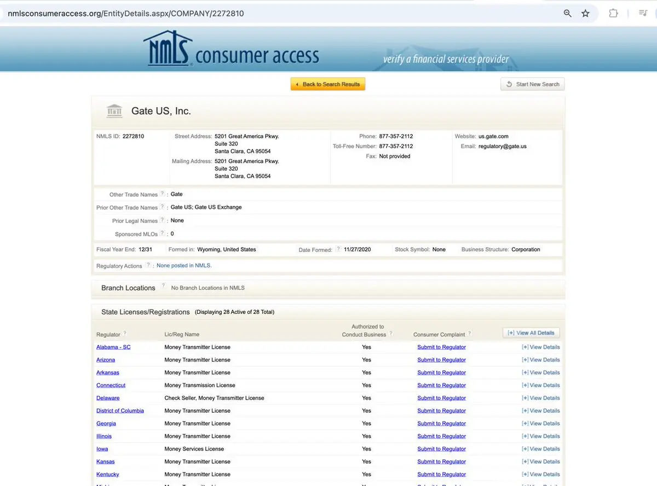Submit complaint to Iowa regulator
The image size is (657, 486).
tap(441, 449)
